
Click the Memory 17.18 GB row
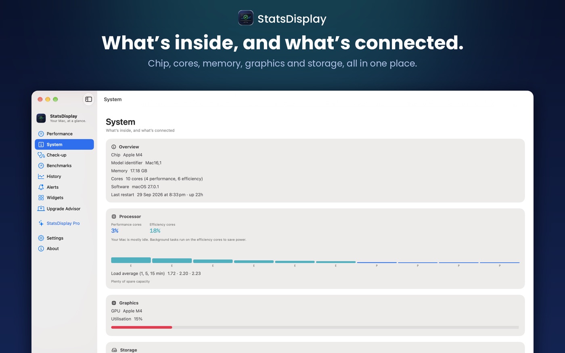(x=129, y=171)
